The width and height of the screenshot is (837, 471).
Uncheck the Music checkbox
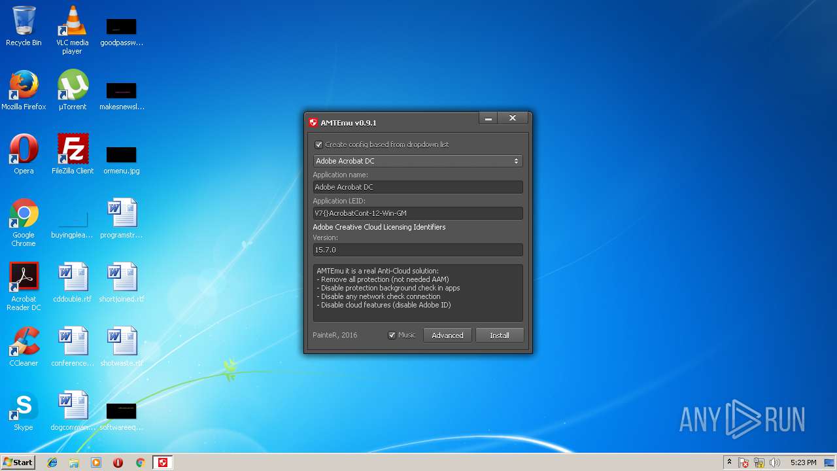click(x=392, y=335)
